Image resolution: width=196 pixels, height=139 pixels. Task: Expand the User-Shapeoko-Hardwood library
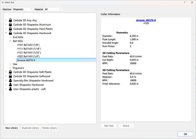(6, 85)
